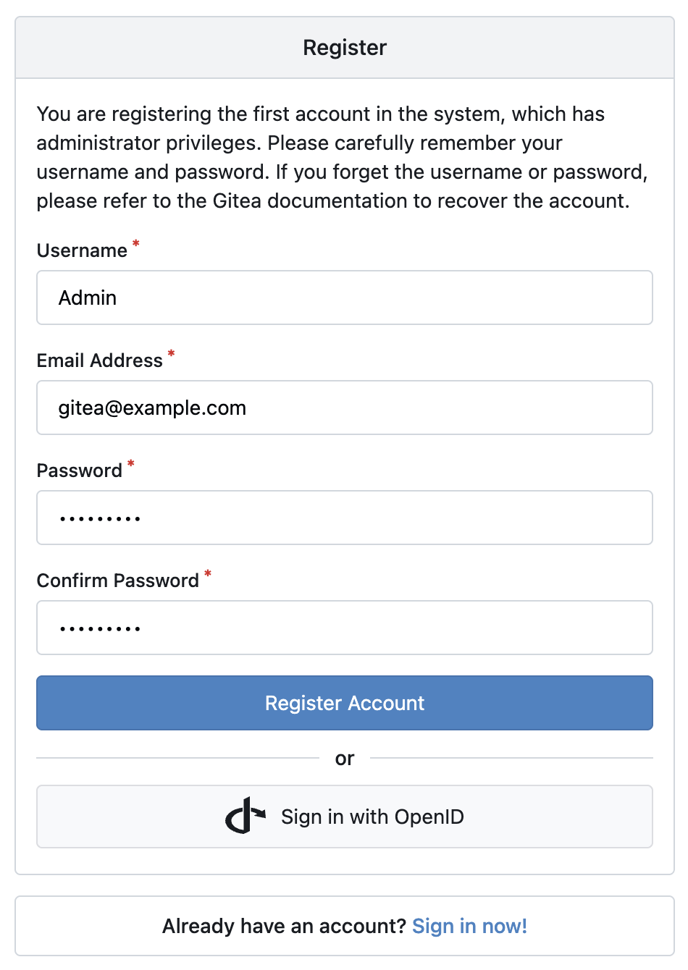Image resolution: width=688 pixels, height=970 pixels.
Task: Click the red asterisk beside Username
Action: point(135,244)
